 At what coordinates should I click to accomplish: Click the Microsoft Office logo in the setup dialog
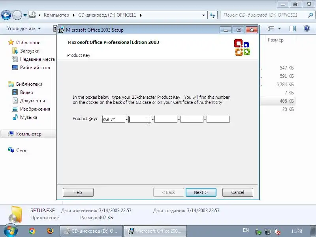tap(242, 47)
